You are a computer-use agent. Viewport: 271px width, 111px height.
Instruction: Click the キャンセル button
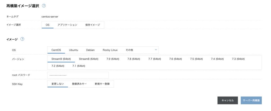pos(228,100)
